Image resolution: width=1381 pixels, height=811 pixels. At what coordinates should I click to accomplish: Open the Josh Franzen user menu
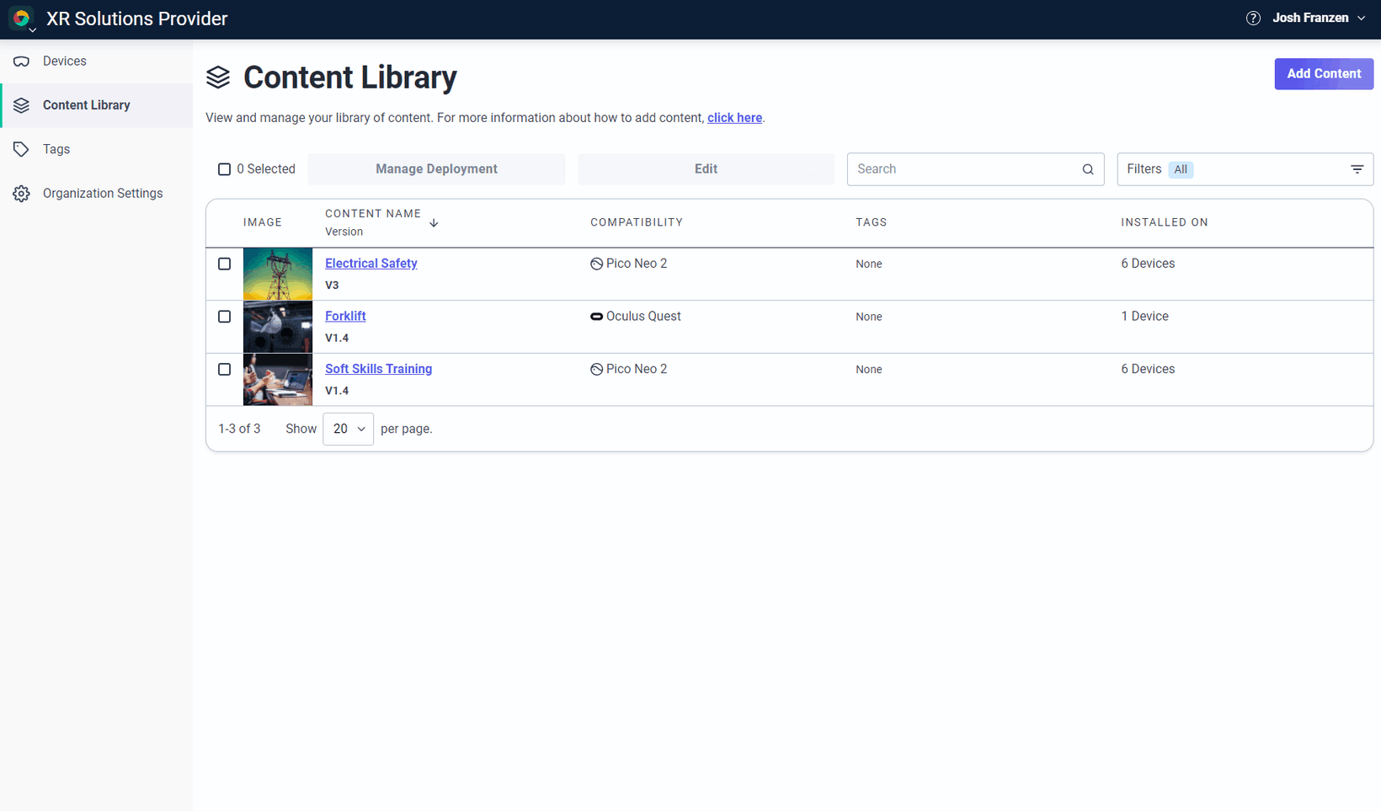[1319, 18]
